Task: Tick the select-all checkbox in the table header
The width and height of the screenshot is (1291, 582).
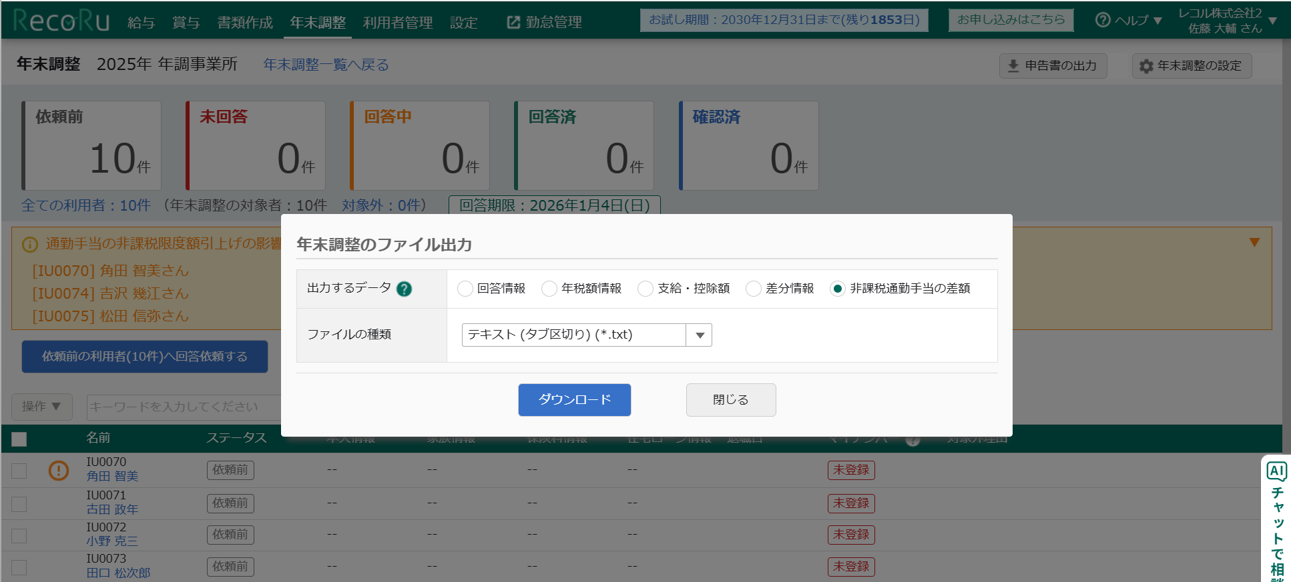Action: [19, 439]
